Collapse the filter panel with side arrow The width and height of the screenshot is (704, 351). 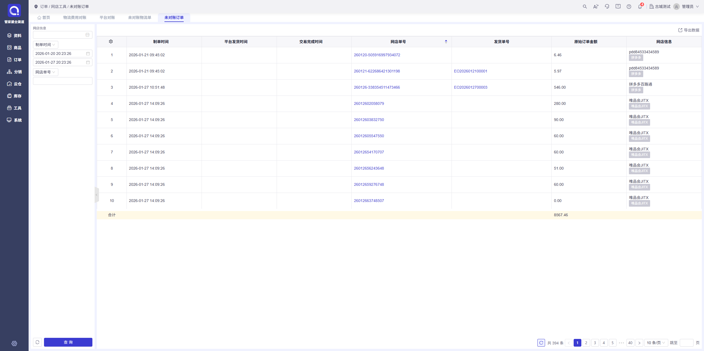coord(97,195)
